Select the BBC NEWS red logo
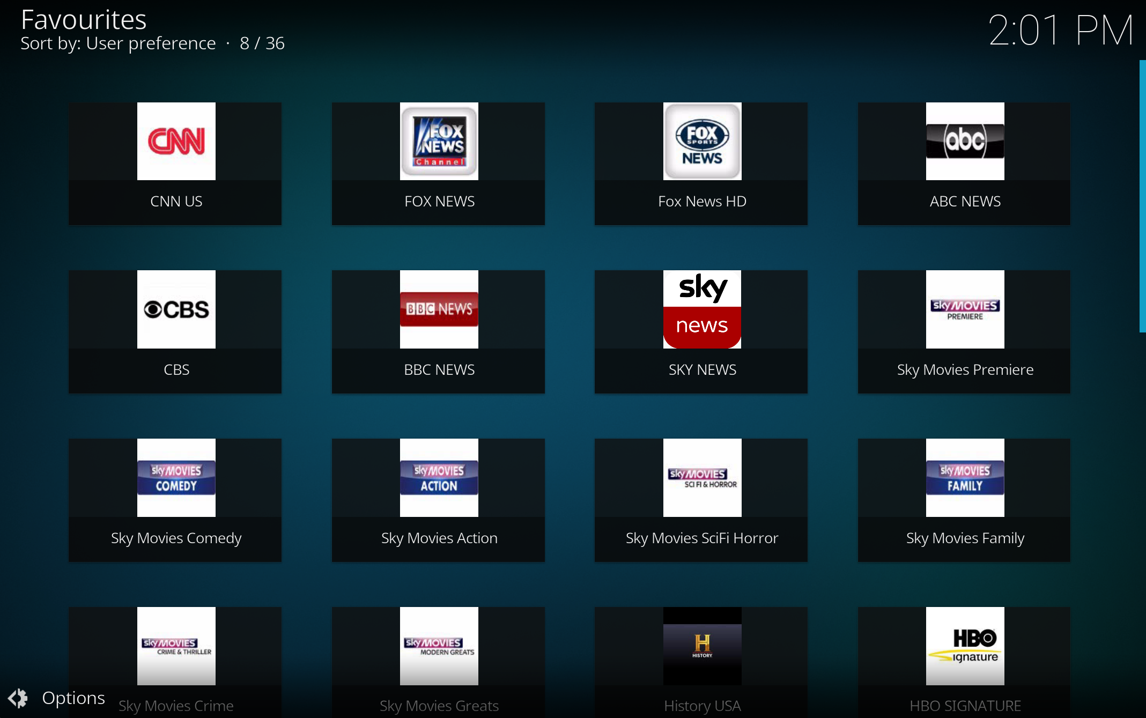This screenshot has height=718, width=1146. 439,309
